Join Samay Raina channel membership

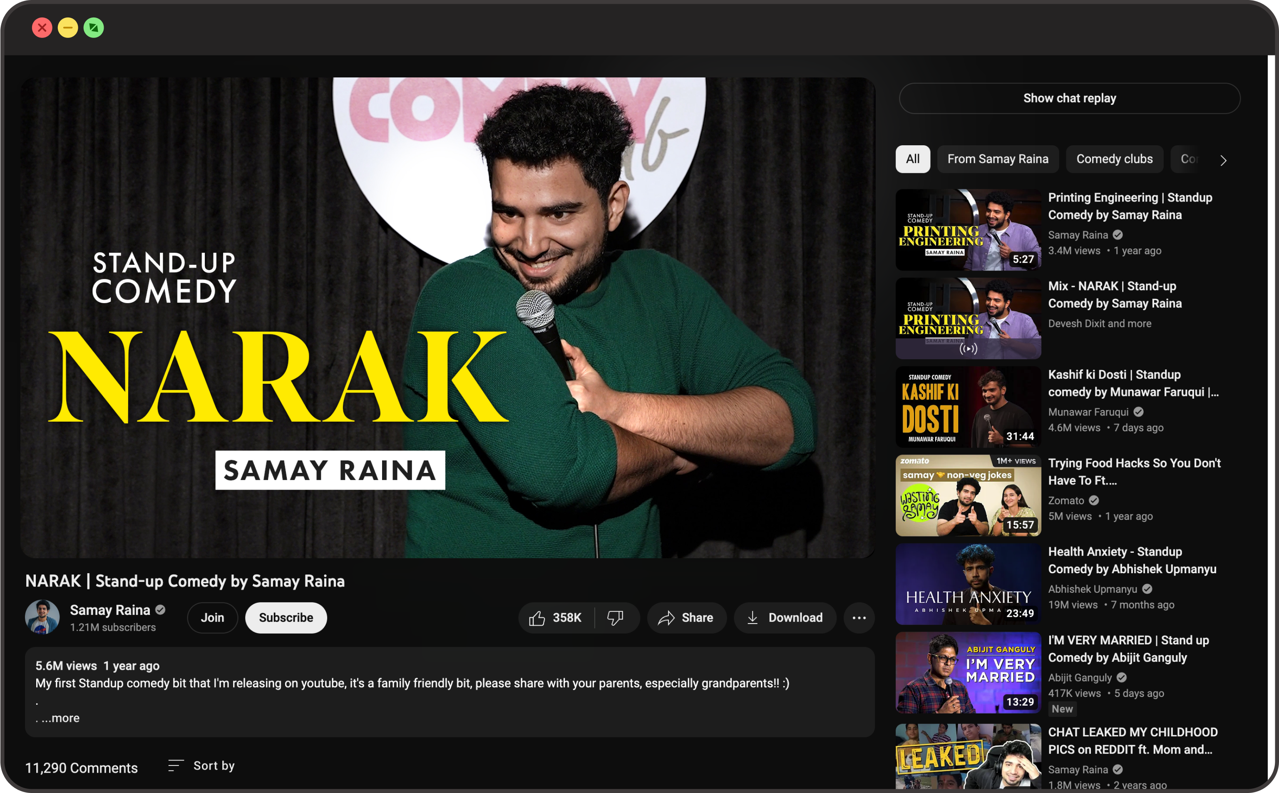(x=212, y=618)
